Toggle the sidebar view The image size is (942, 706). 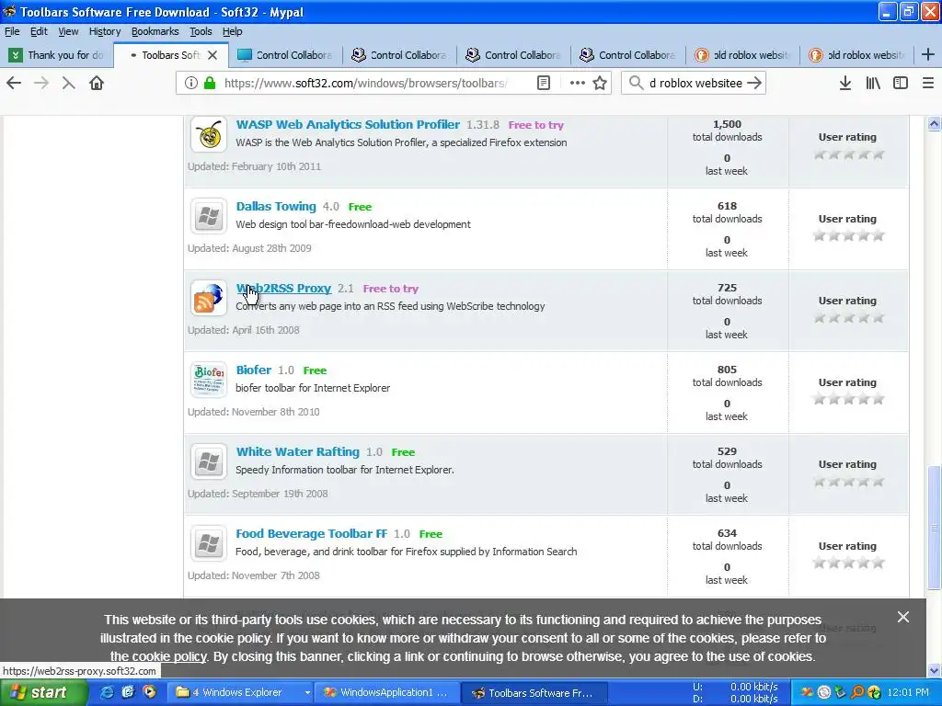pyautogui.click(x=900, y=83)
